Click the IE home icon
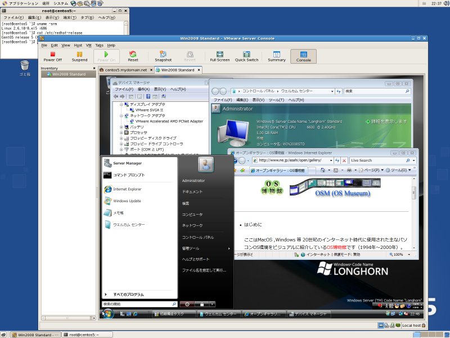 322,170
